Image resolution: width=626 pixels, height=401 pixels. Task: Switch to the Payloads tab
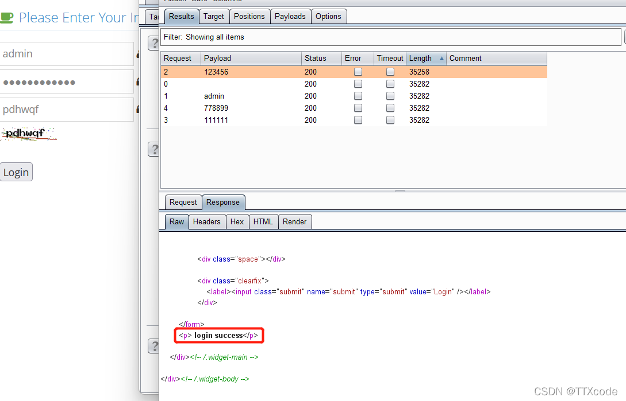290,16
